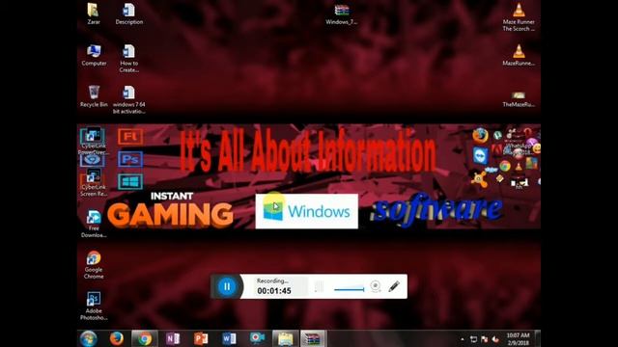Open the pencil annotation tool in recorder

point(394,286)
